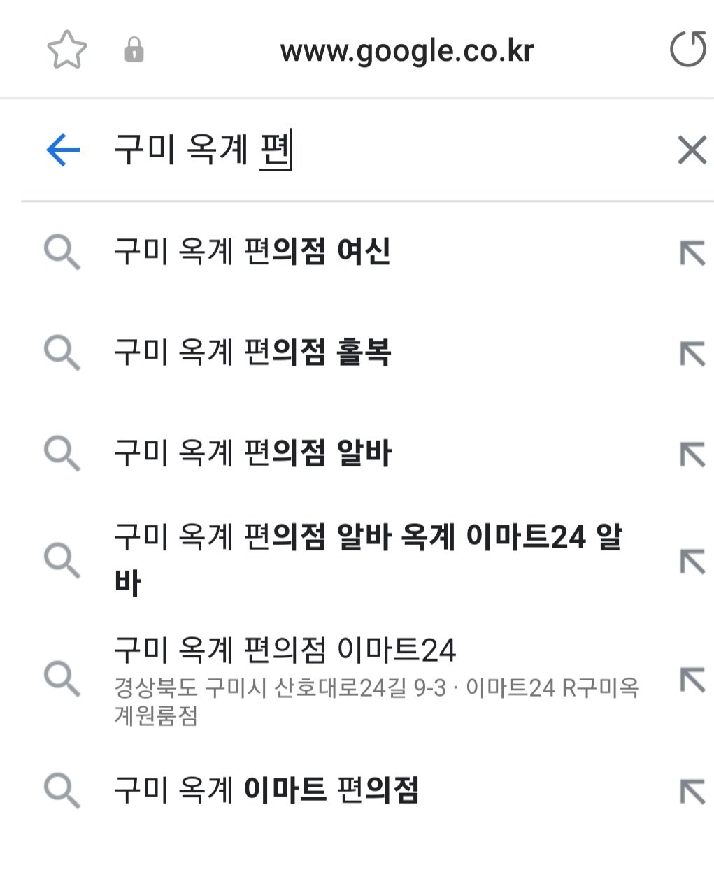The image size is (714, 870).
Task: Select suggestion 구미 옥계 이마트 편의점
Action: coord(266,790)
